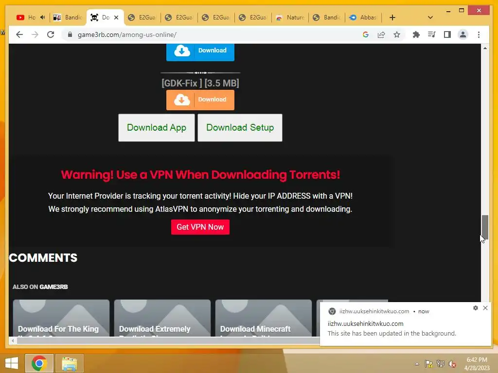
Task: Open File Explorer from taskbar
Action: (69, 363)
